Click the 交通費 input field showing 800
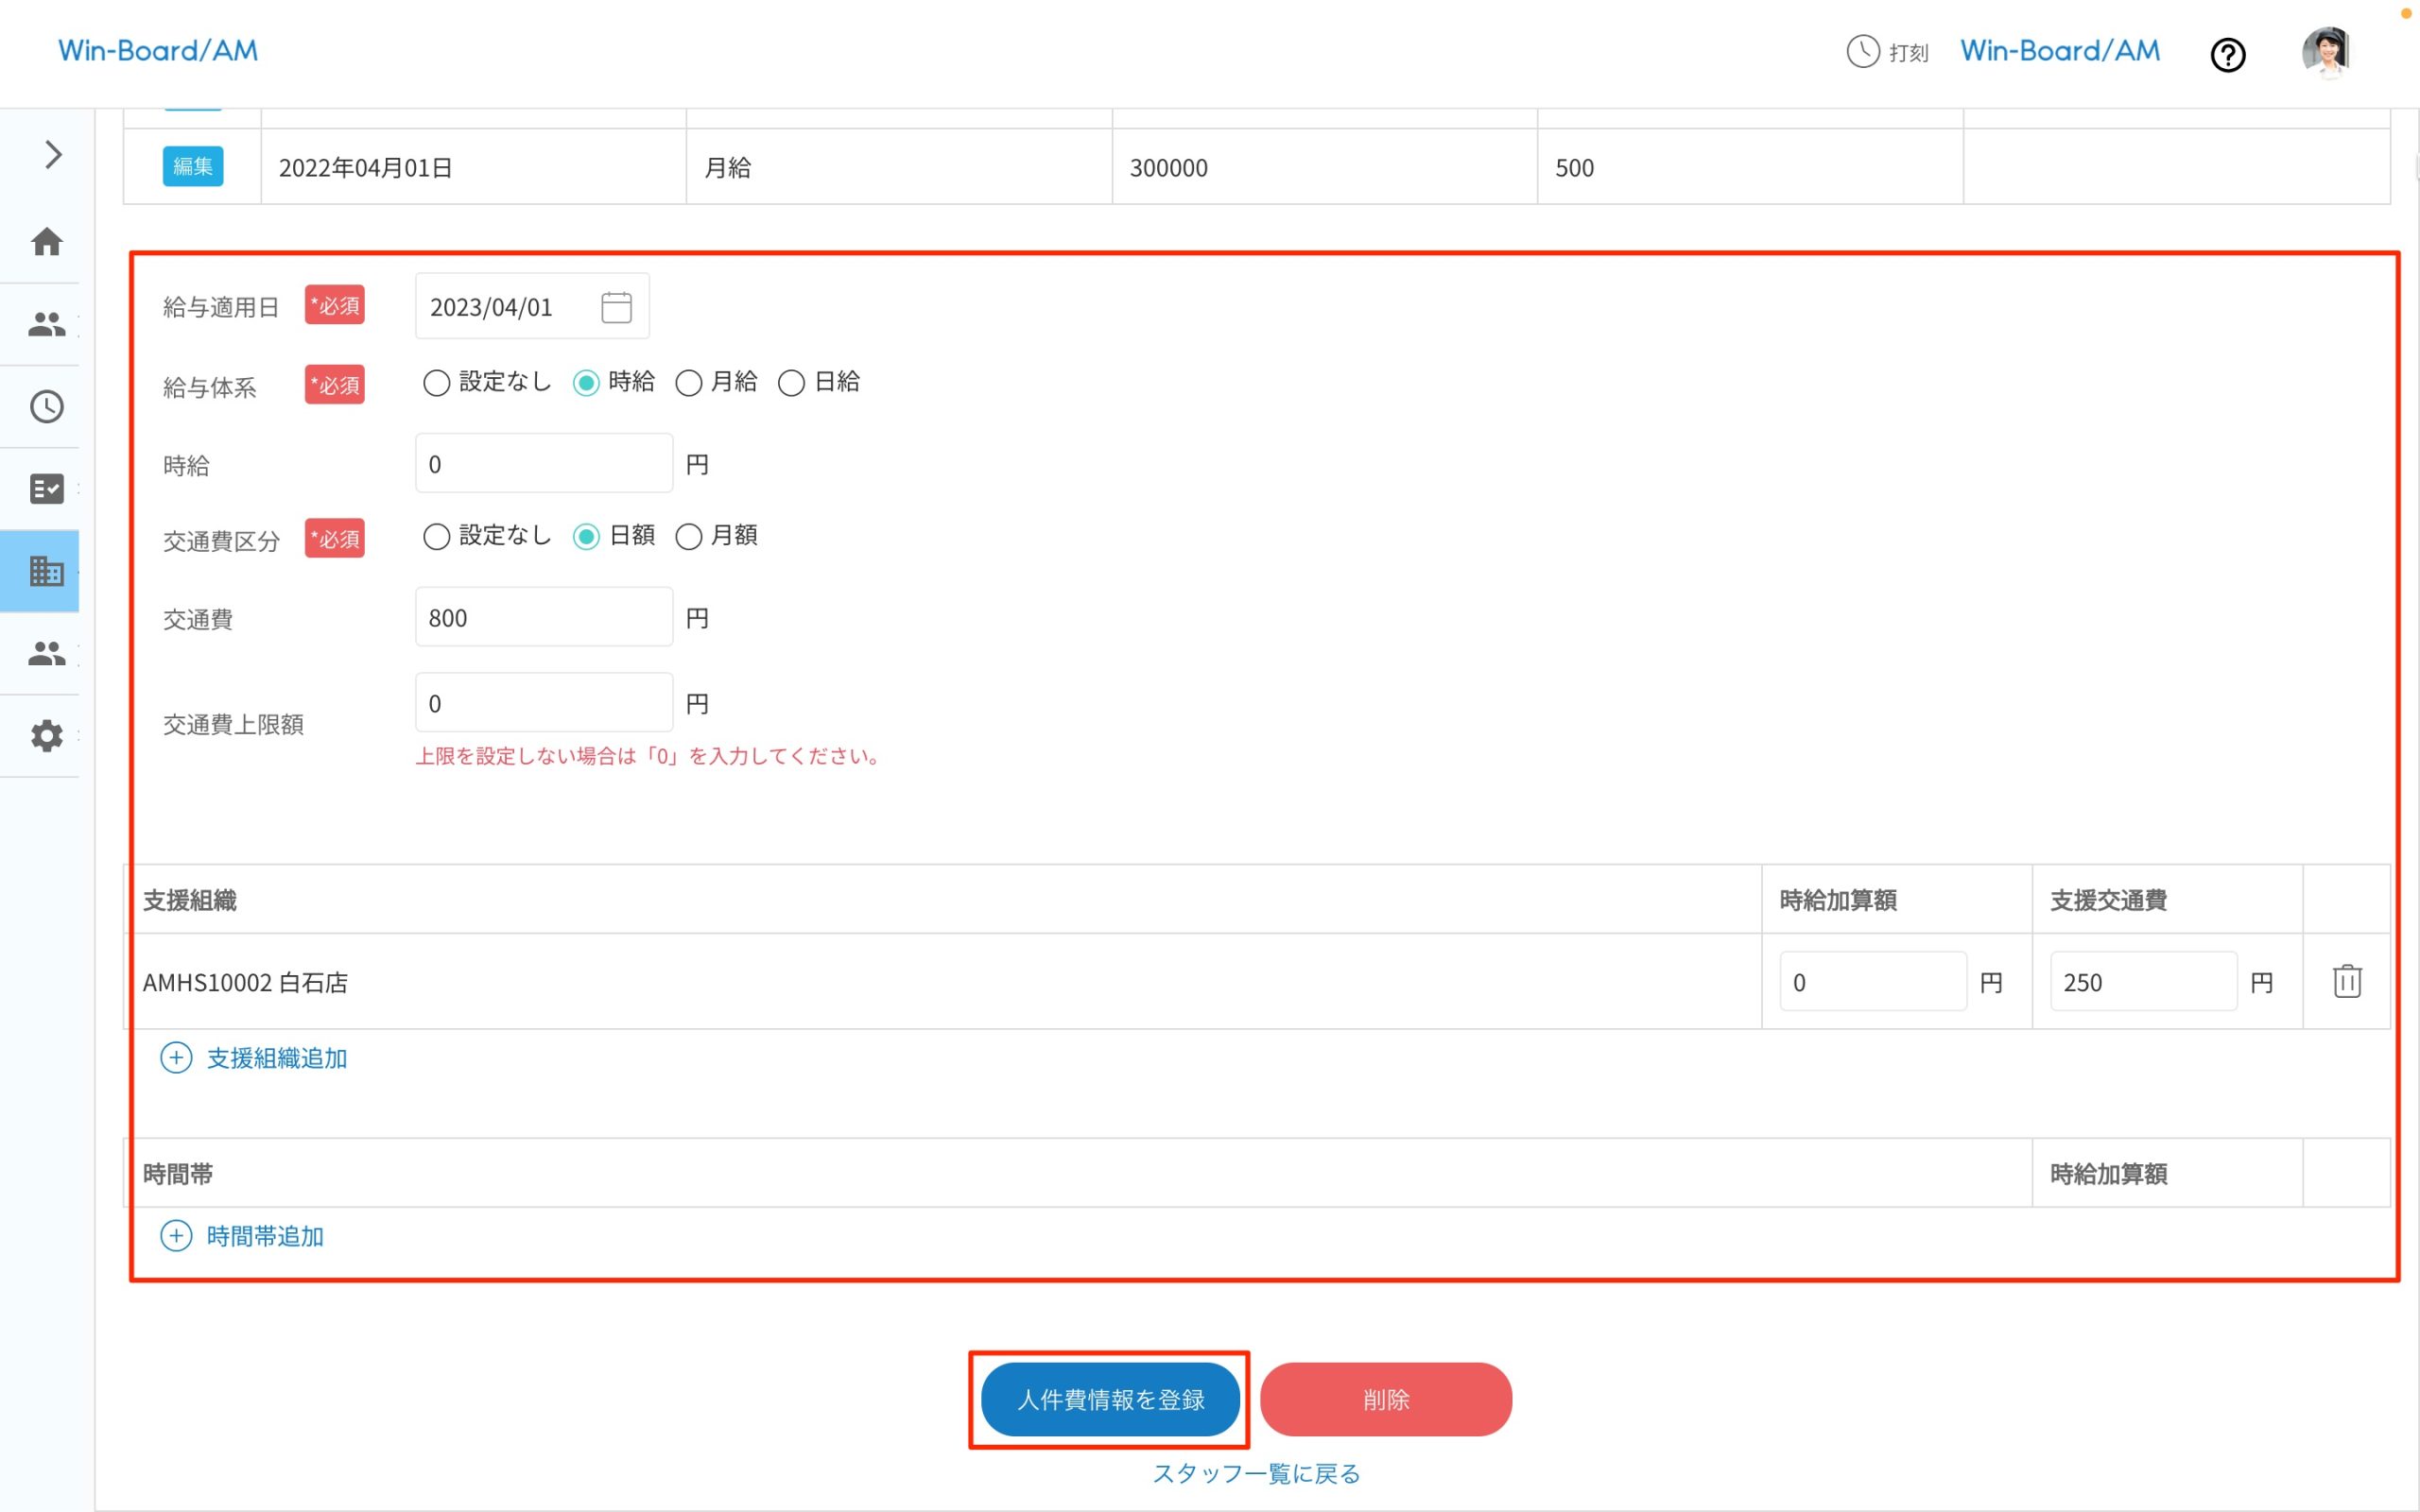 tap(543, 618)
